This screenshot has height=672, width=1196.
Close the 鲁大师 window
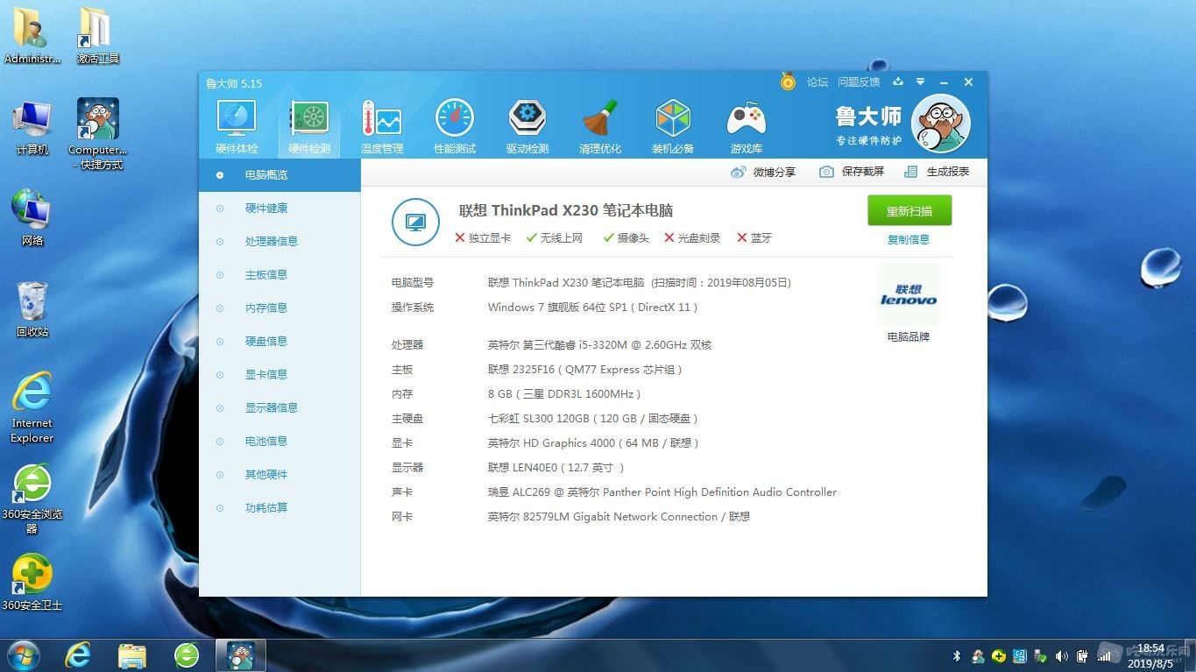(x=968, y=81)
